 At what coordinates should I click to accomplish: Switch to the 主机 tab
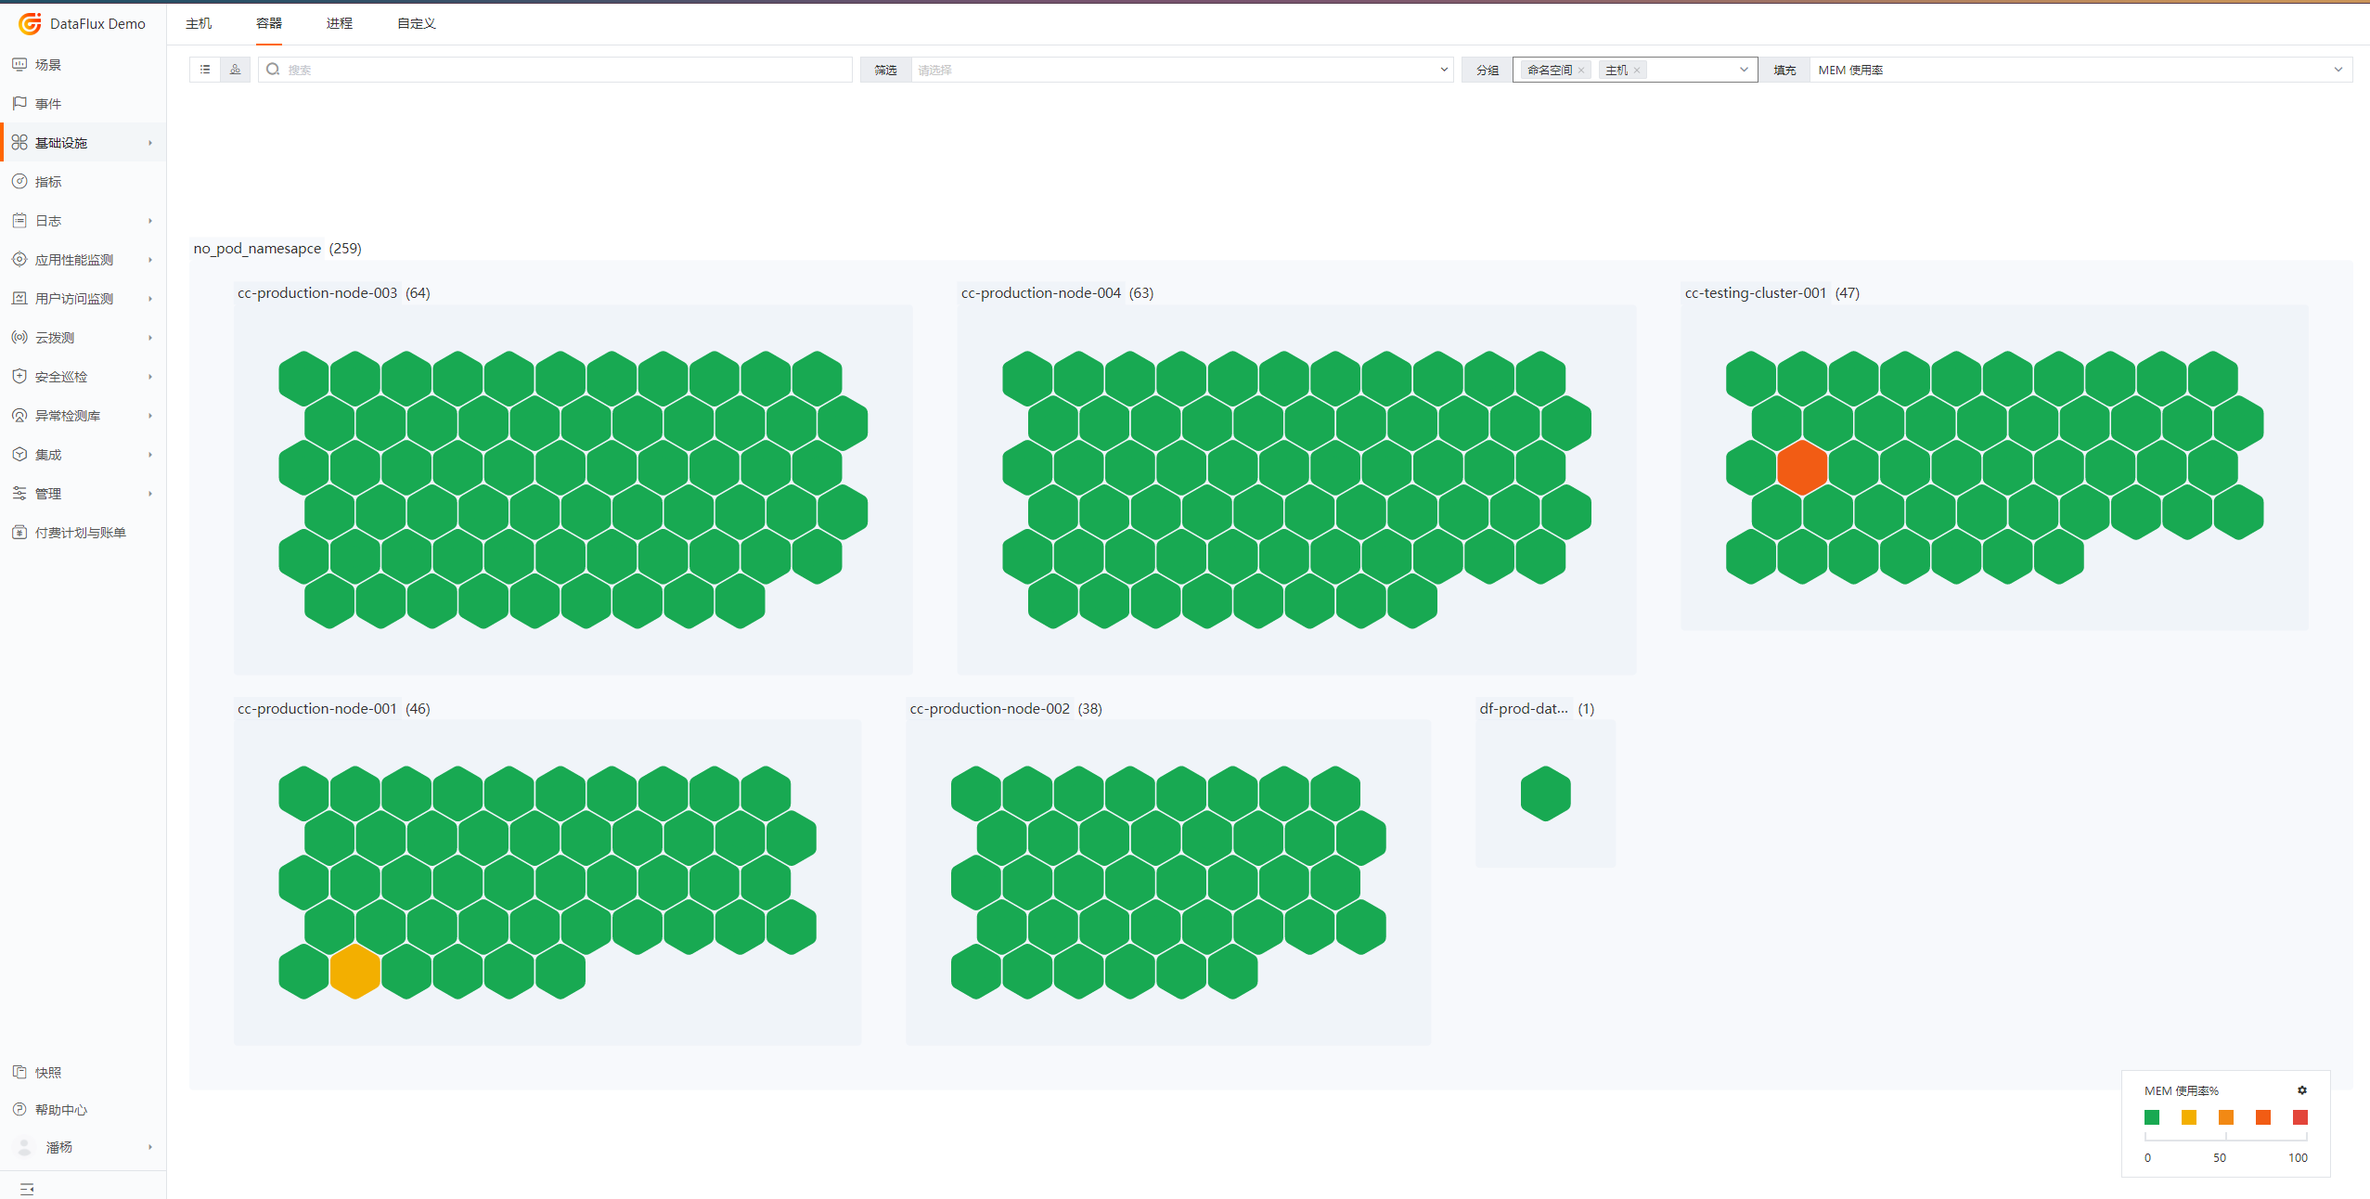pos(199,23)
